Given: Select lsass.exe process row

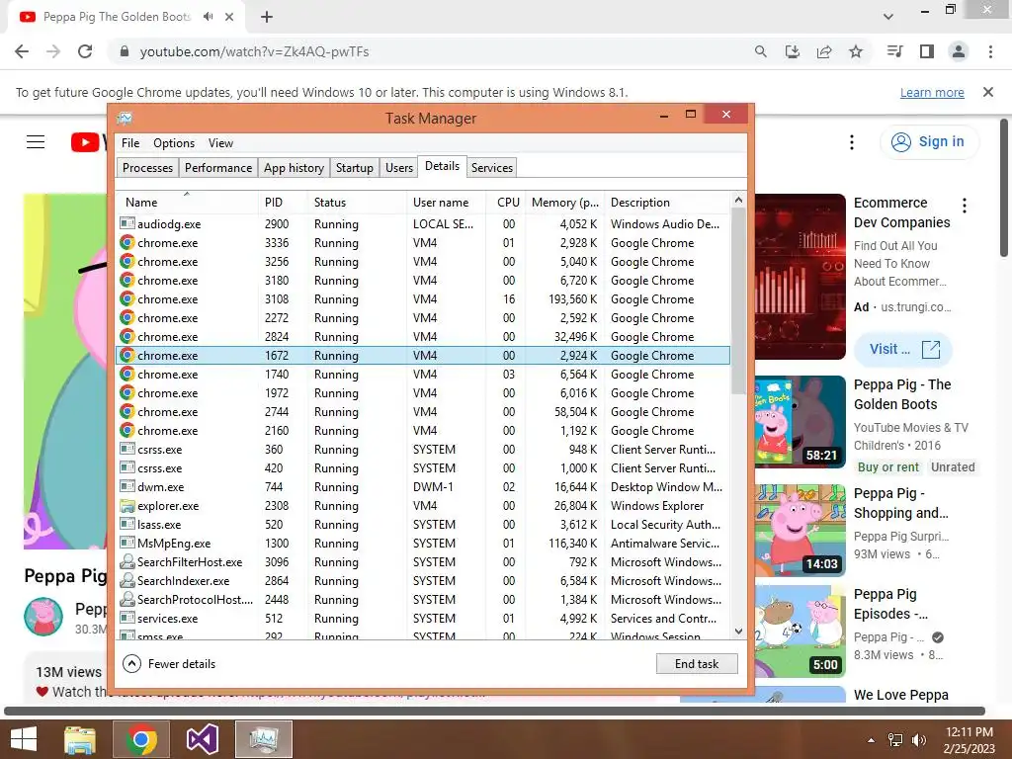Looking at the screenshot, I should click(423, 525).
